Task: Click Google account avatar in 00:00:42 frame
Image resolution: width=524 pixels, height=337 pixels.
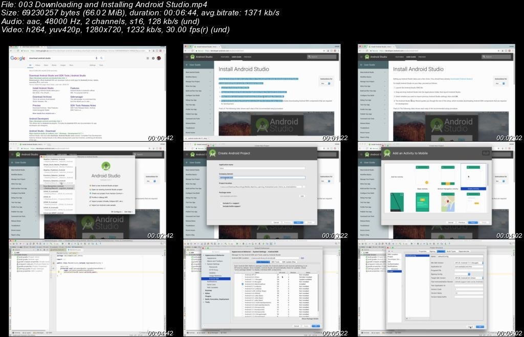Action: click(159, 58)
